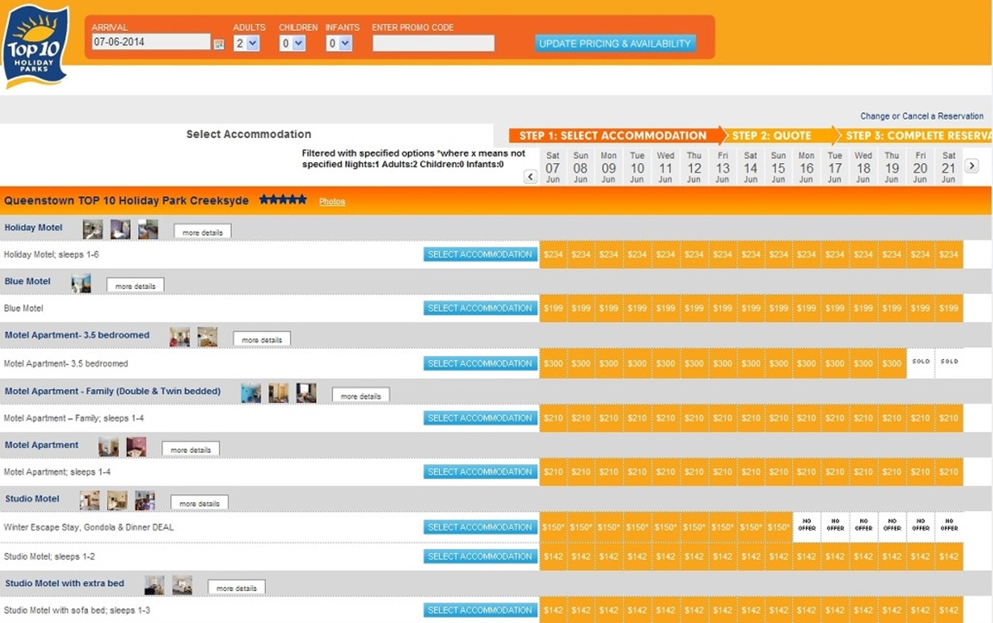Open more details for Holiday Motel
This screenshot has width=993, height=623.
(x=203, y=232)
